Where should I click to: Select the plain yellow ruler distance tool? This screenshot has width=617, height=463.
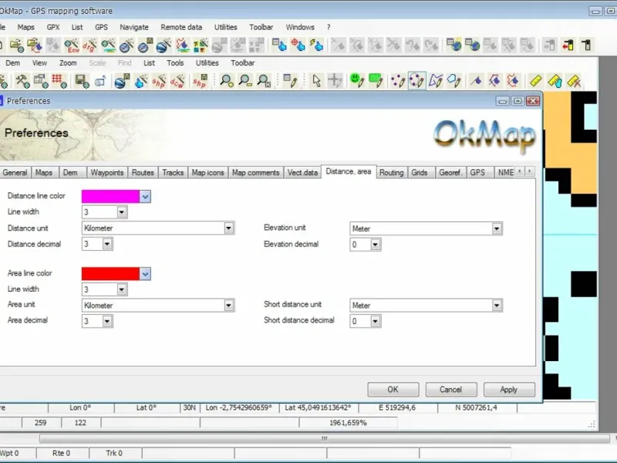tap(536, 81)
